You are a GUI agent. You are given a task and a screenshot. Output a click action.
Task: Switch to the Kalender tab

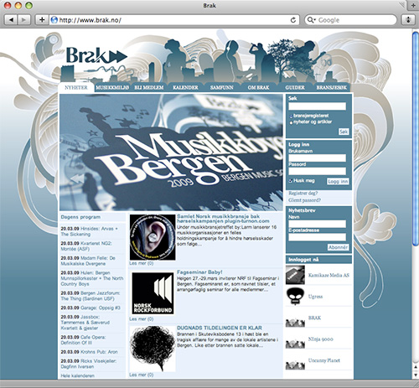pos(185,87)
